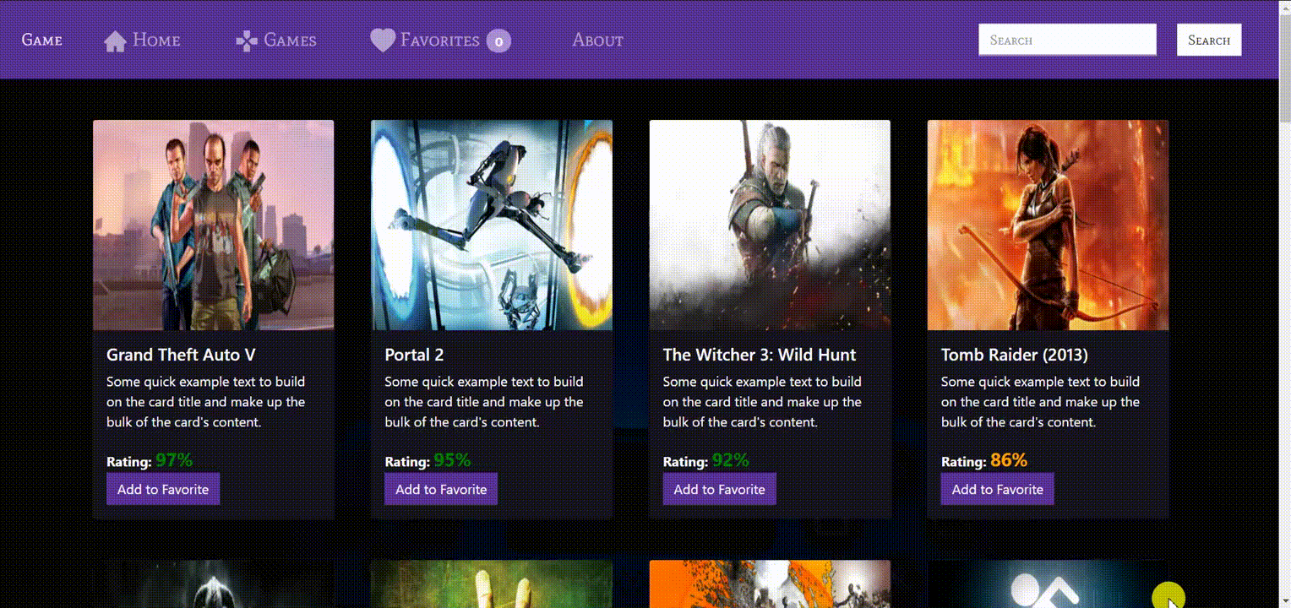1291x608 pixels.
Task: Click the heart icon beside Favorites
Action: point(383,41)
